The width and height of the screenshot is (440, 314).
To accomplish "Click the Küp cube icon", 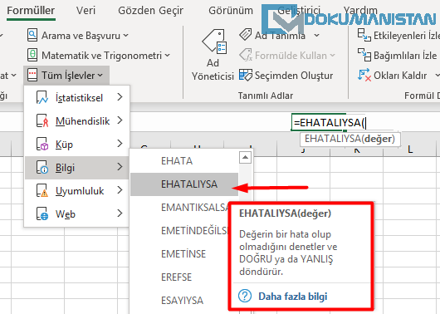I will pyautogui.click(x=42, y=144).
